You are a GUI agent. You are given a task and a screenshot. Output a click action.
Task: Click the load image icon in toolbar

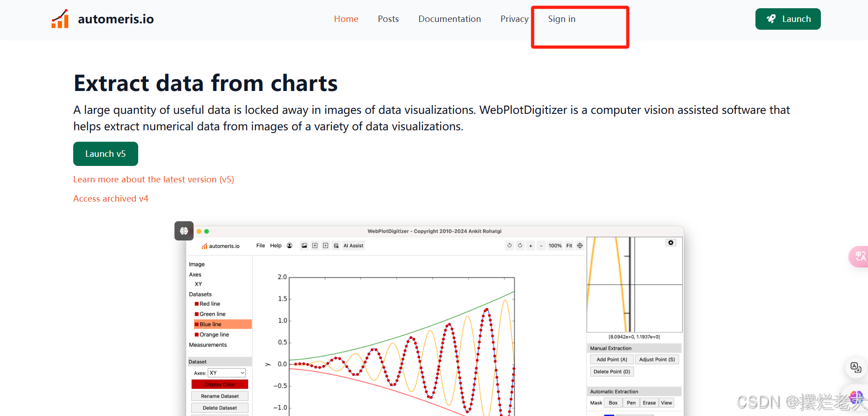coord(304,245)
